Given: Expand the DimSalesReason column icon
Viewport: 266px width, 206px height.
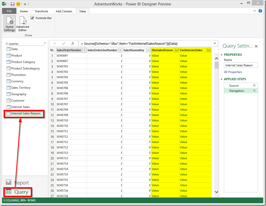Looking at the screenshot, I should point(176,50).
